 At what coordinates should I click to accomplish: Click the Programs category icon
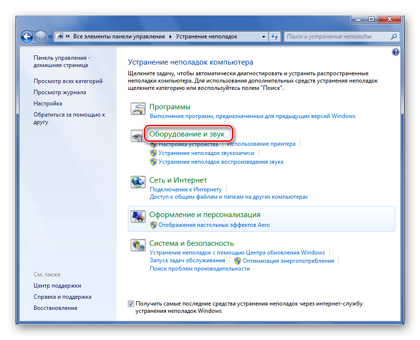click(x=138, y=109)
